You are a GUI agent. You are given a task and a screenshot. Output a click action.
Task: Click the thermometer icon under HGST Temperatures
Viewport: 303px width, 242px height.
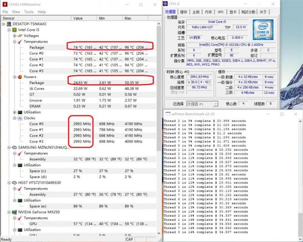[20, 189]
